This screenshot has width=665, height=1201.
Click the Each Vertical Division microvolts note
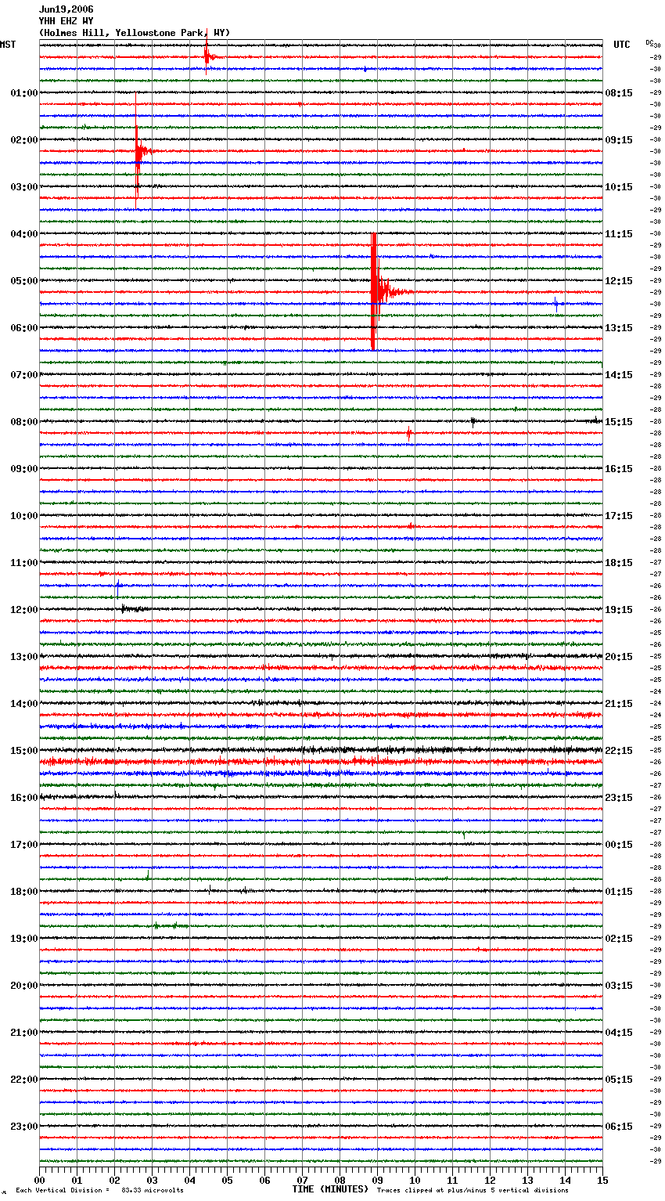(99, 1190)
